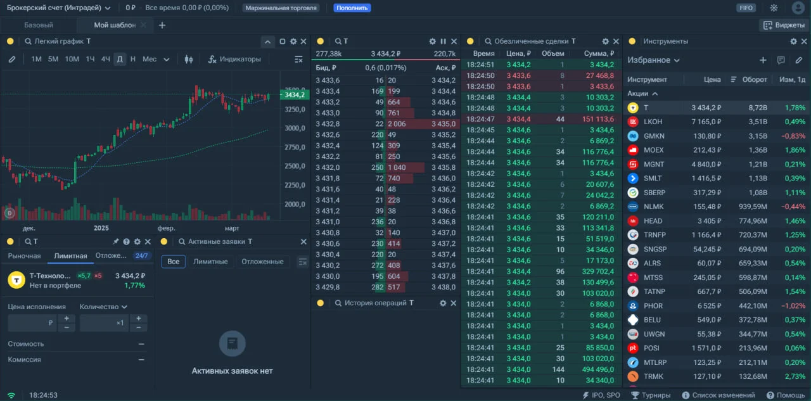The width and height of the screenshot is (811, 401).
Task: Select the 1М chart timeframe
Action: 36,59
